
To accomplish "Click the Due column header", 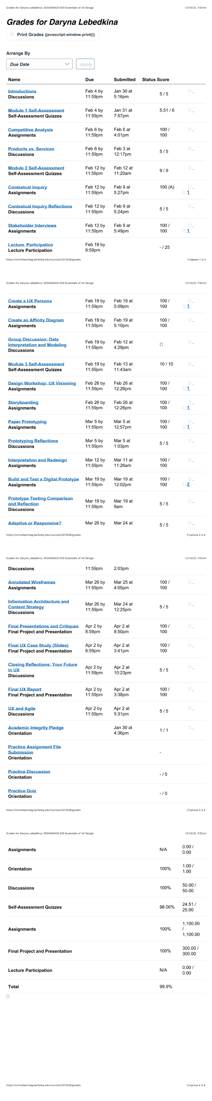I will click(x=89, y=79).
